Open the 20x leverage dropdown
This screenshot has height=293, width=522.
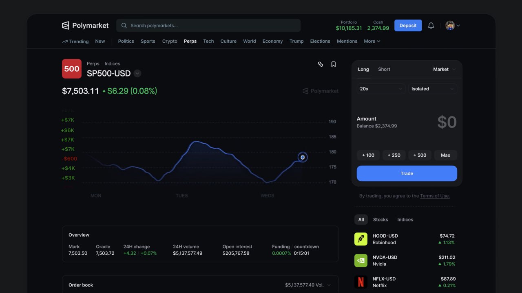(x=381, y=89)
